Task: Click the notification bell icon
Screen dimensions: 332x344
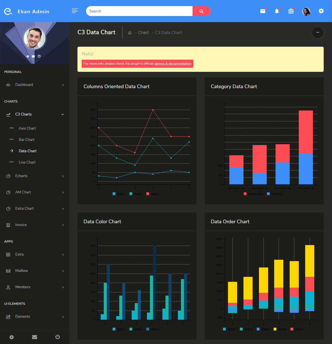Action: click(x=277, y=11)
